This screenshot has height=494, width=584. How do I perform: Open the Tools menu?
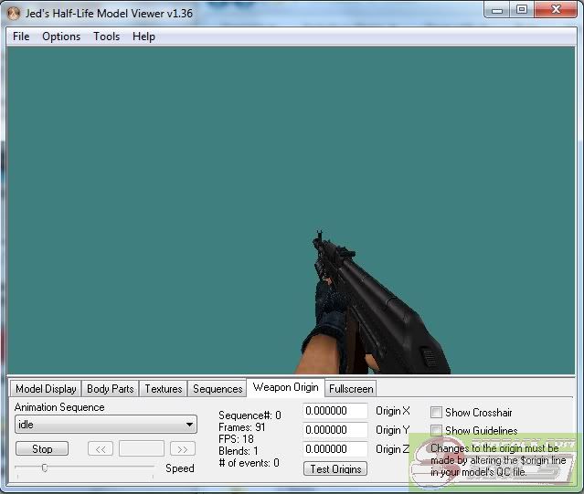point(106,37)
